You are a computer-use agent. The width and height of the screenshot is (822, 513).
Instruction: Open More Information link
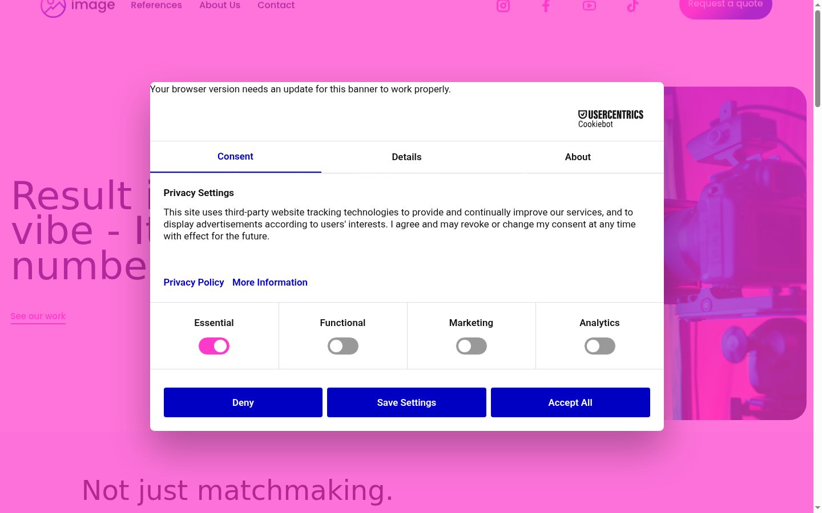click(x=270, y=282)
